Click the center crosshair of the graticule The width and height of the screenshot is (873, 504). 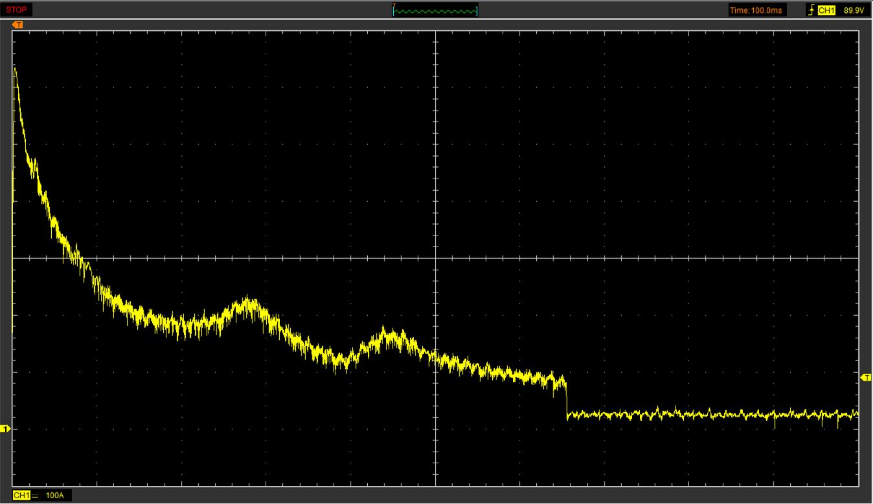[x=436, y=258]
